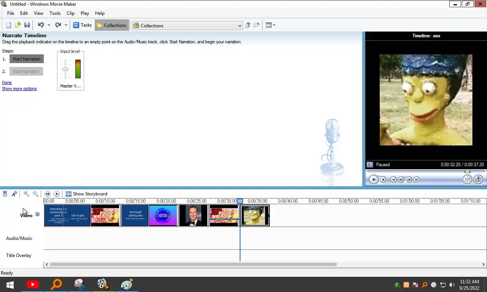
Task: Open the Edit menu
Action: click(x=24, y=13)
